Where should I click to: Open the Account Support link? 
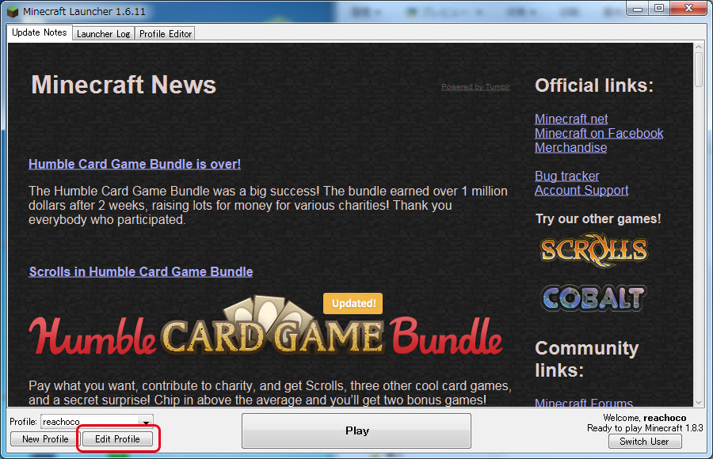tap(581, 191)
